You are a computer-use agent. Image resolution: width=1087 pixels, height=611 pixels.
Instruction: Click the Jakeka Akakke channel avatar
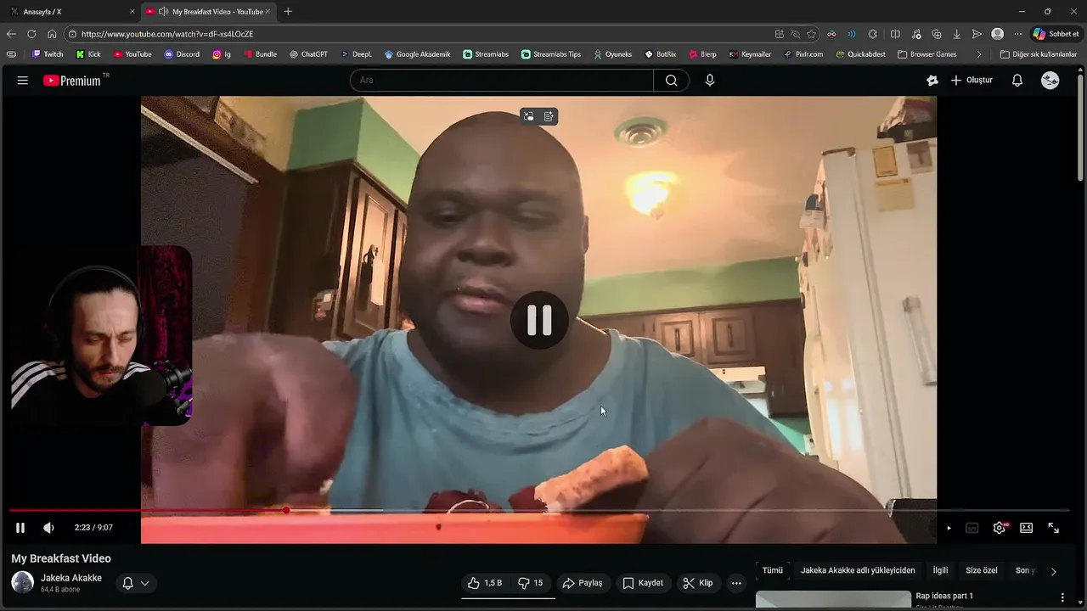tap(23, 583)
